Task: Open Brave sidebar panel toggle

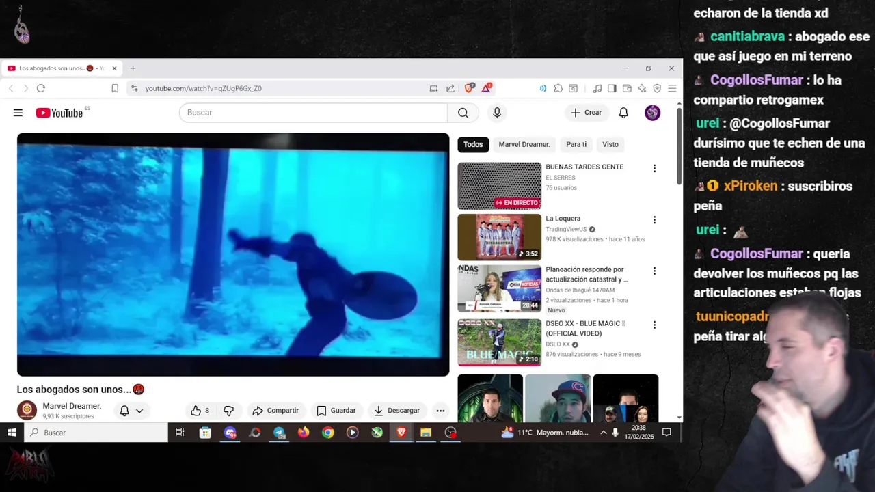Action: tap(612, 88)
